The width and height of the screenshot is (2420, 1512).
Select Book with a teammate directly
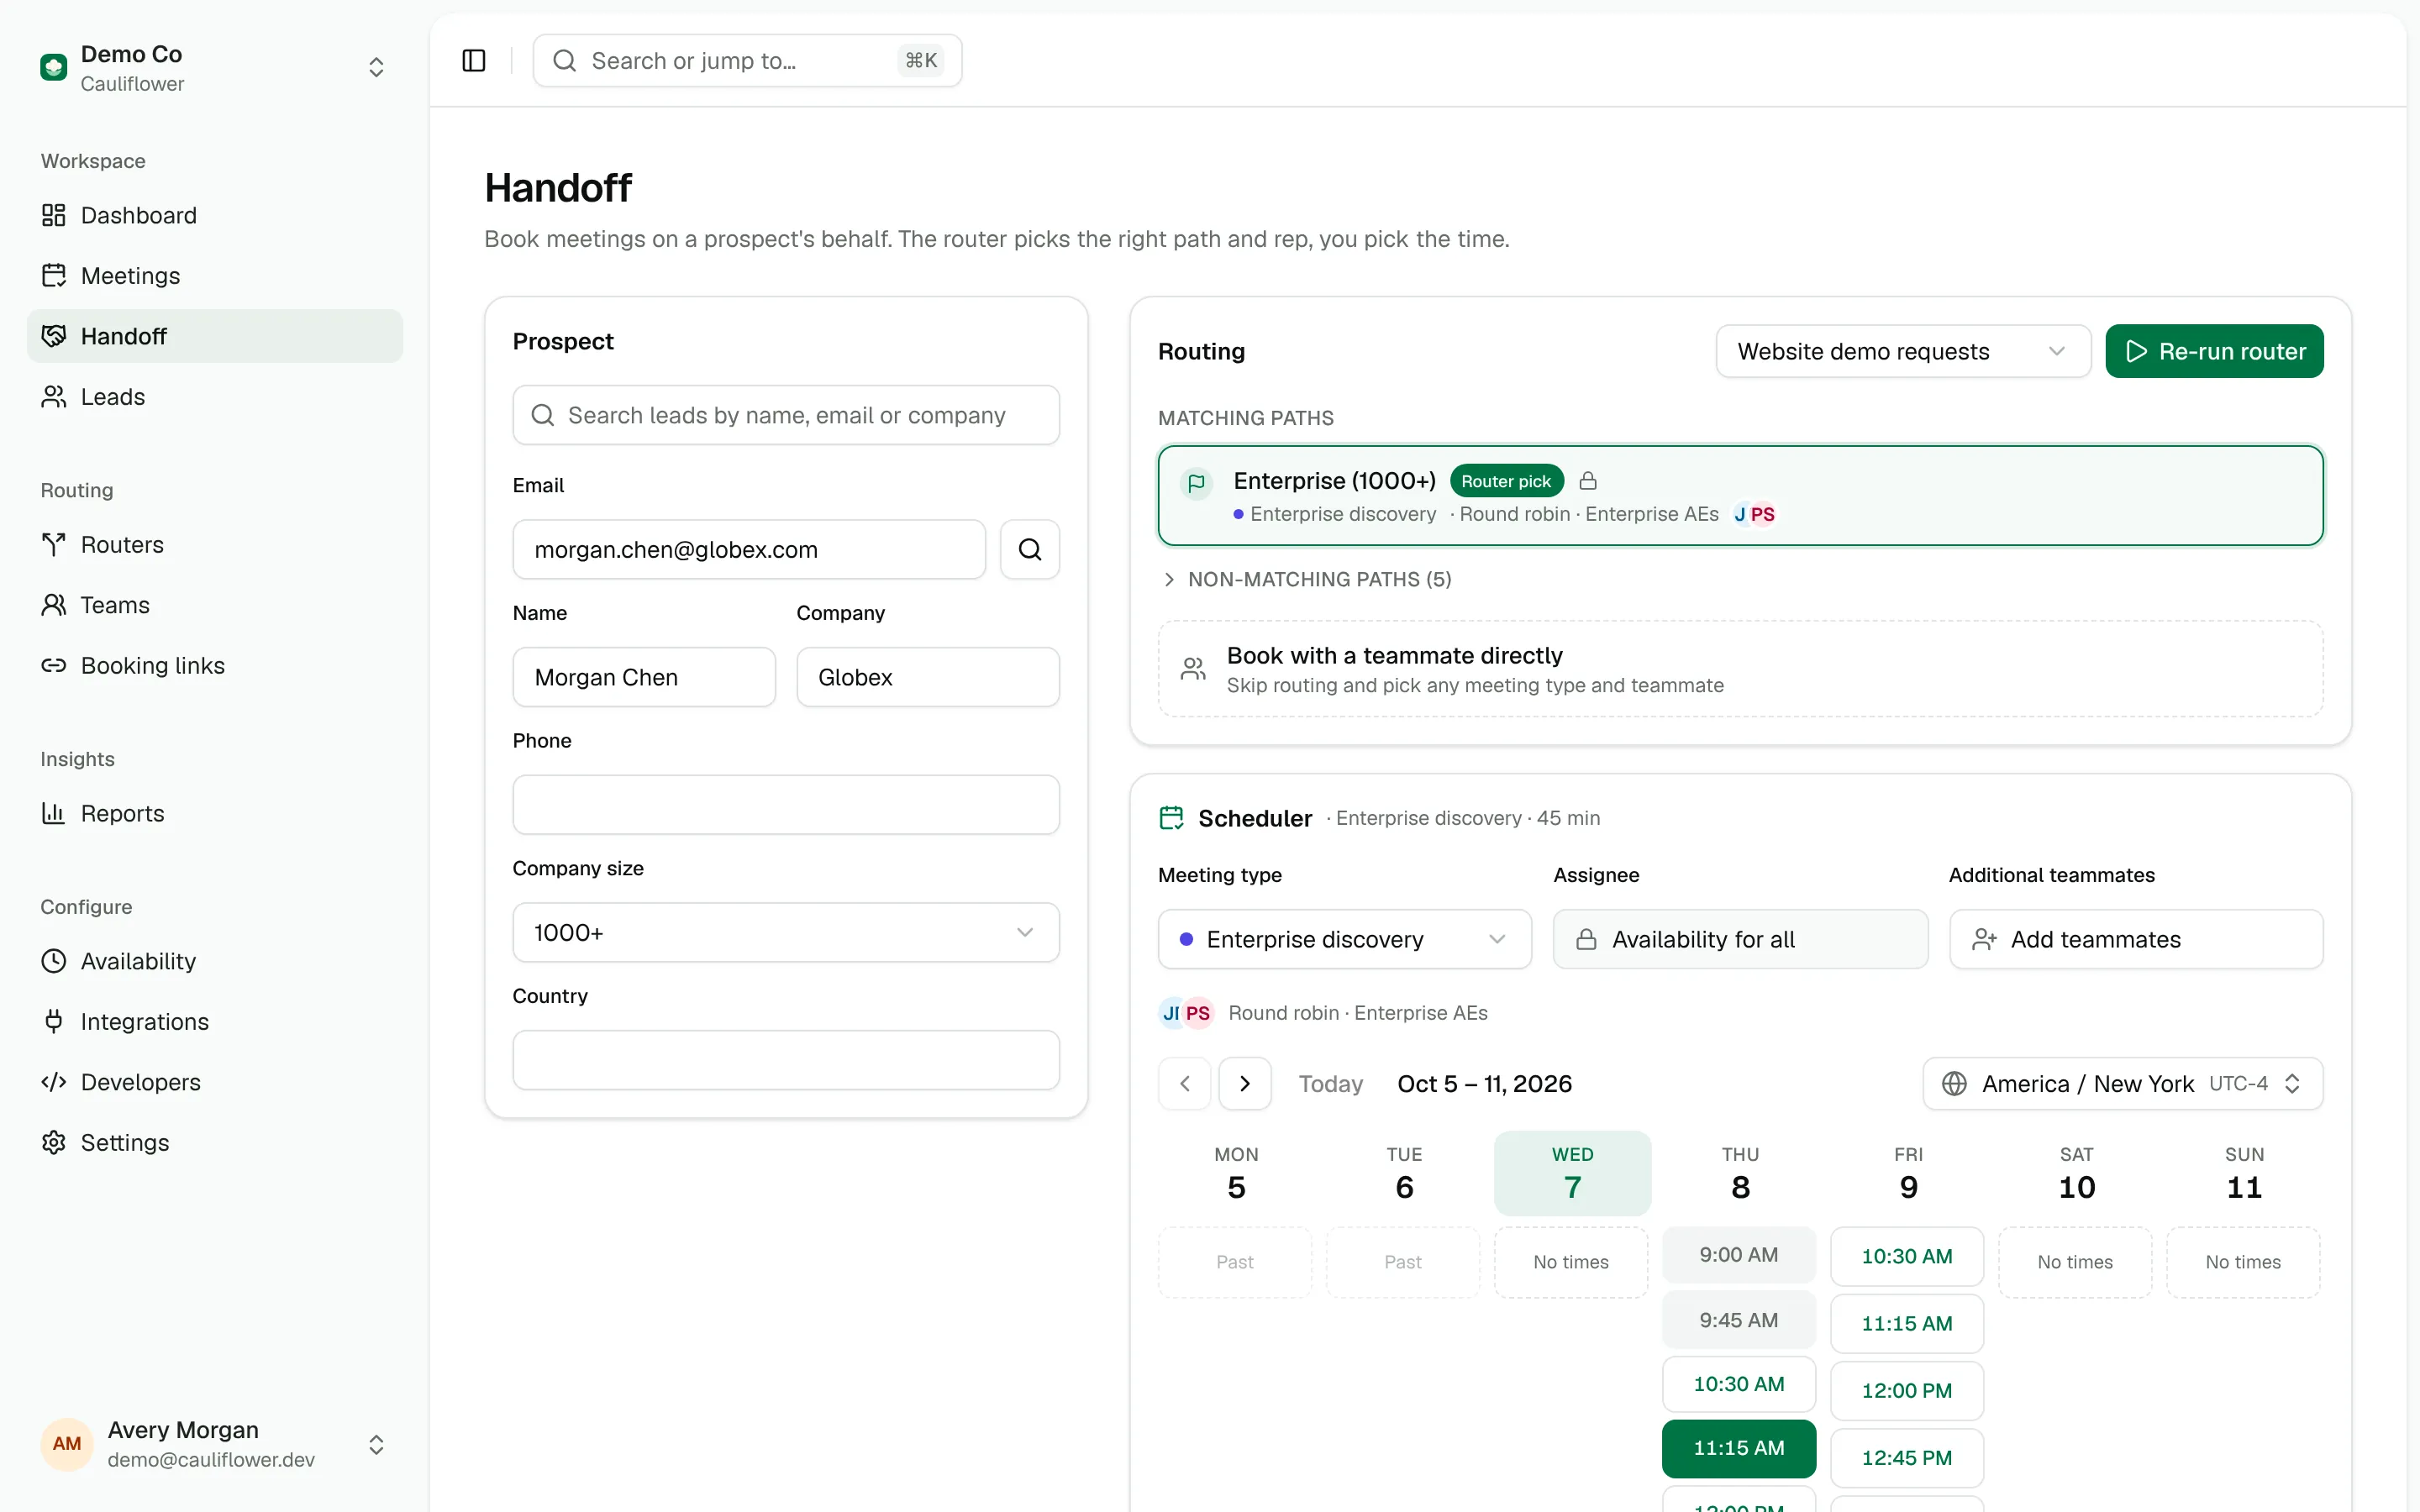[x=1741, y=669]
